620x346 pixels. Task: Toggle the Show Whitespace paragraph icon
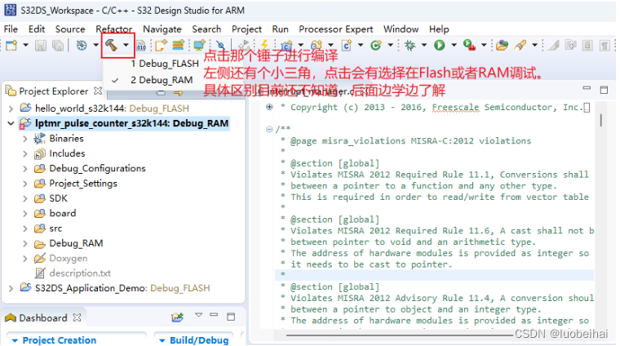pyautogui.click(x=604, y=46)
